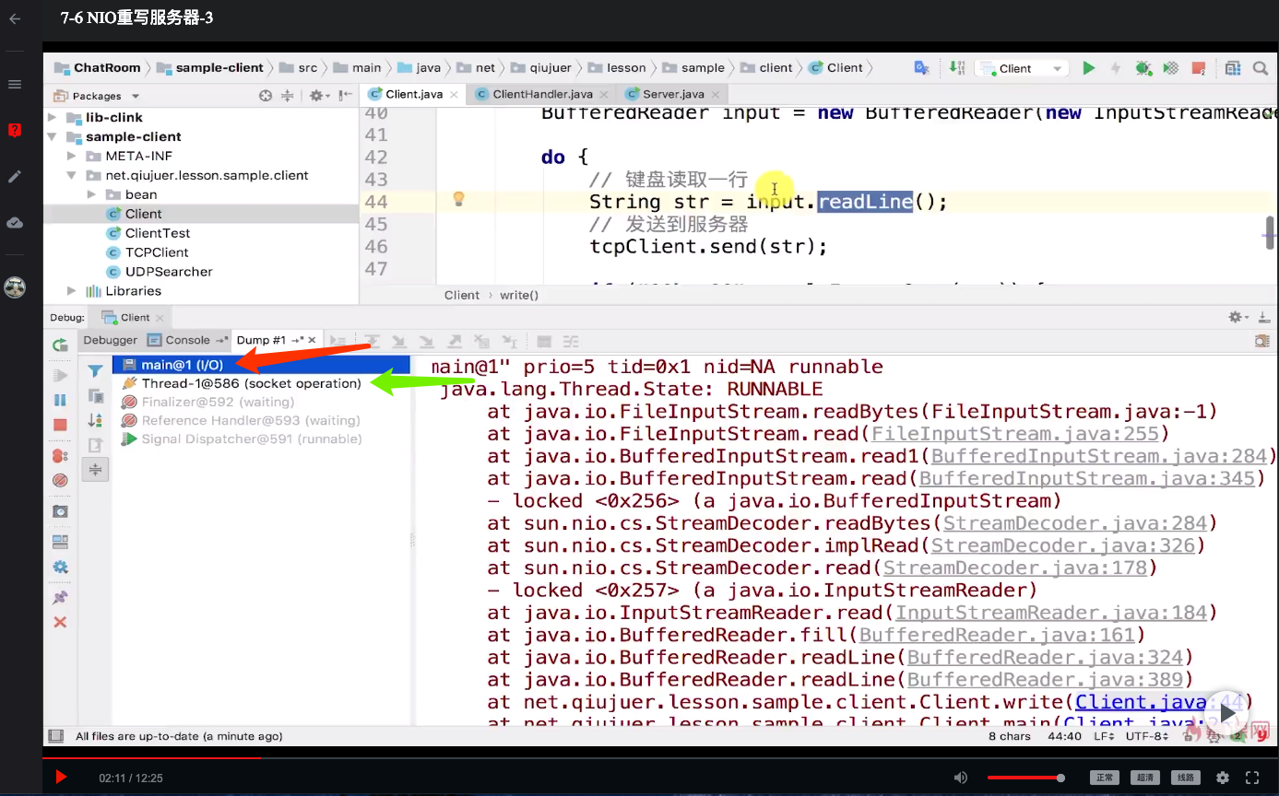Run the Client configuration with the green play button
The height and width of the screenshot is (796, 1279).
(1089, 68)
